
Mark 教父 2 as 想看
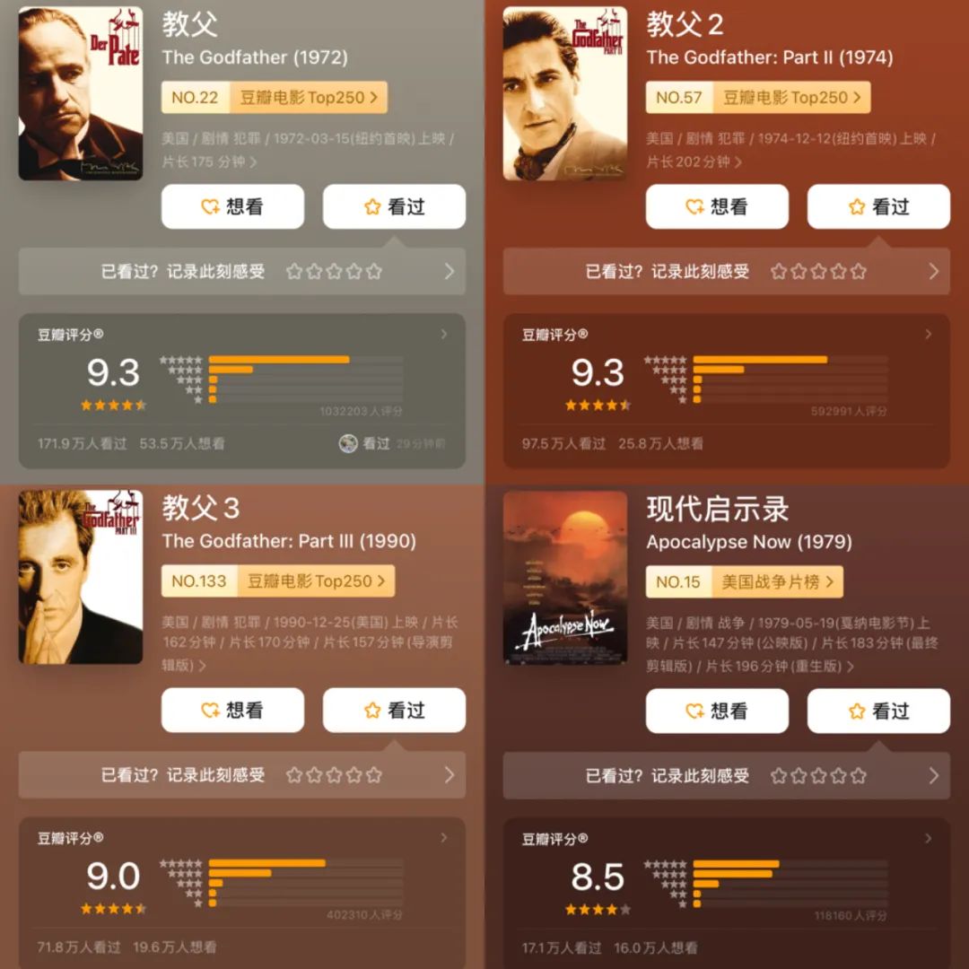717,206
